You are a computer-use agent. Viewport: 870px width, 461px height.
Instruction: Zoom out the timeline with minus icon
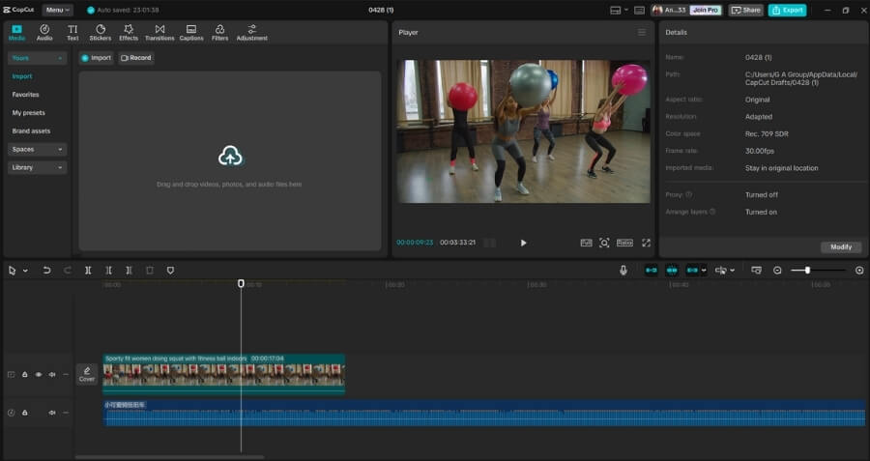(777, 271)
